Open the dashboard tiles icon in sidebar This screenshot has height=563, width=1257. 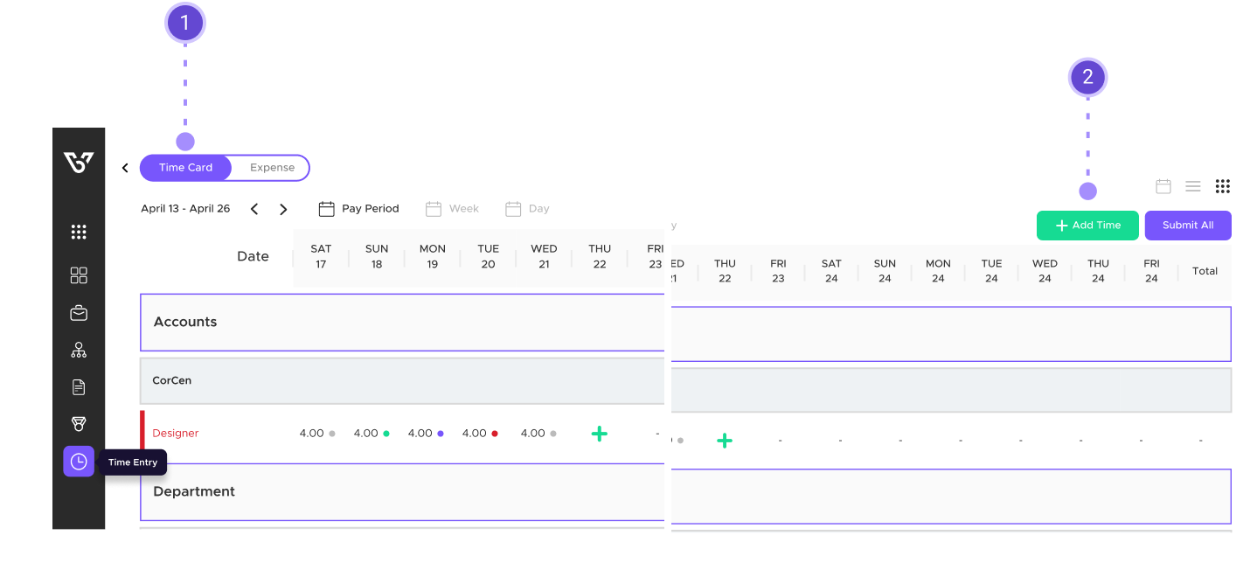pos(79,275)
